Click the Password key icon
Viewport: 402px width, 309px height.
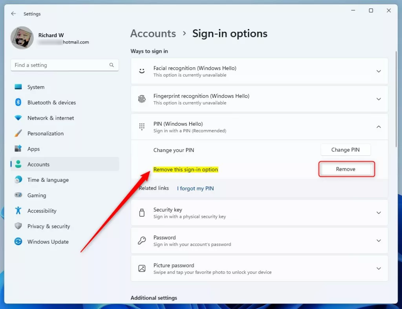[x=142, y=240]
